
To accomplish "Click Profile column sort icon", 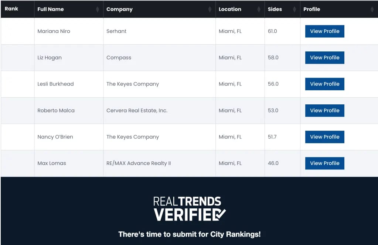I will click(372, 9).
